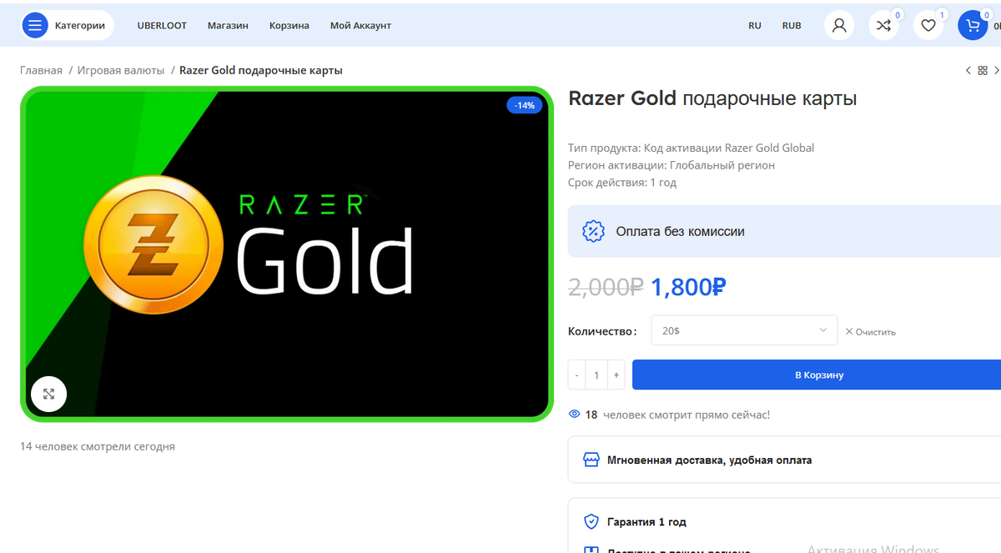Click the crossed-out 2,000₽ price
The height and width of the screenshot is (553, 1001).
(606, 288)
